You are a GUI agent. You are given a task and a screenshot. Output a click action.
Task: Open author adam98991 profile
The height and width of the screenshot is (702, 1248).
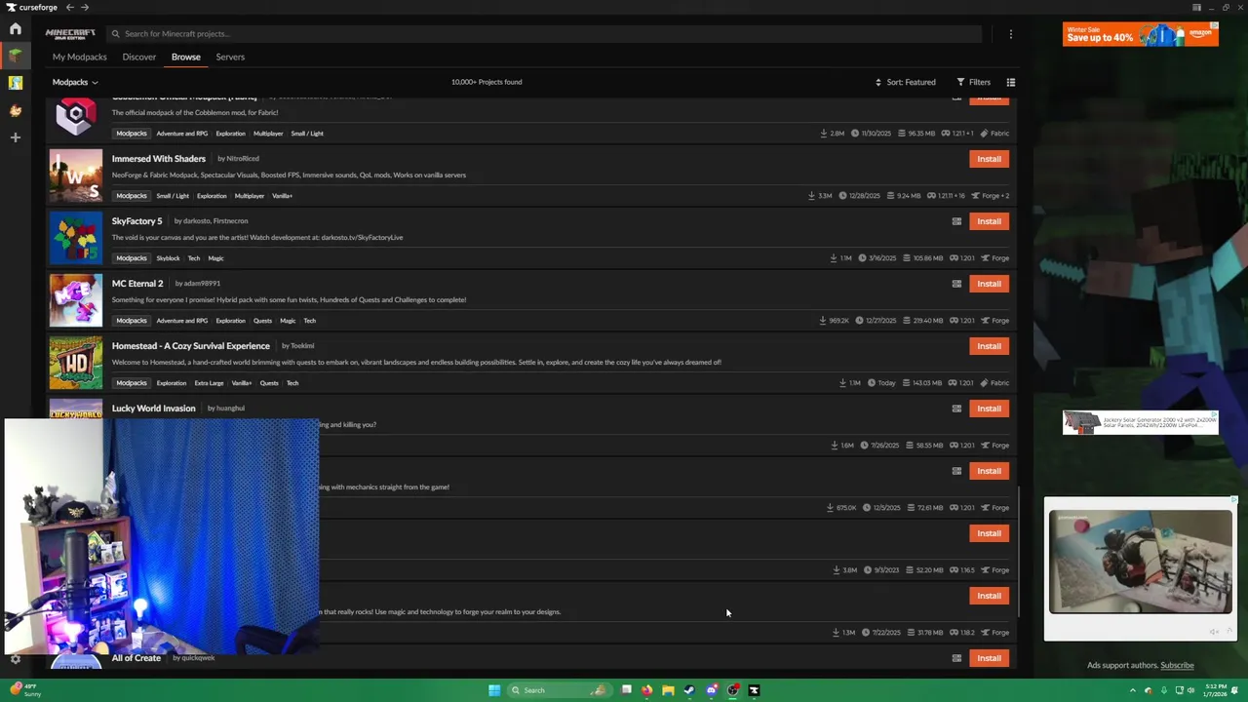(203, 283)
